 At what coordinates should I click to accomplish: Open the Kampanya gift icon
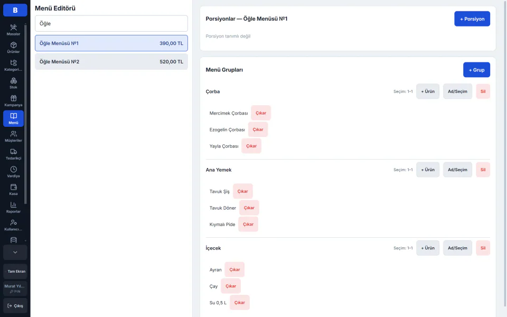pyautogui.click(x=13, y=98)
